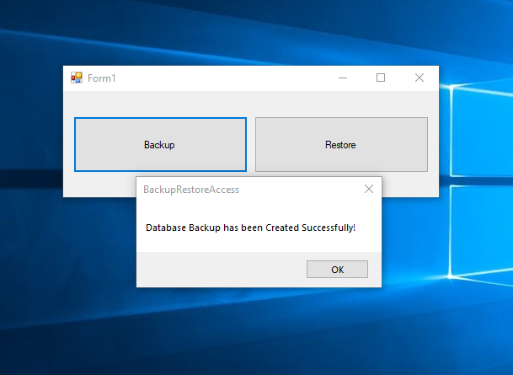513x375 pixels.
Task: Close the Form1 window
Action: click(x=419, y=78)
